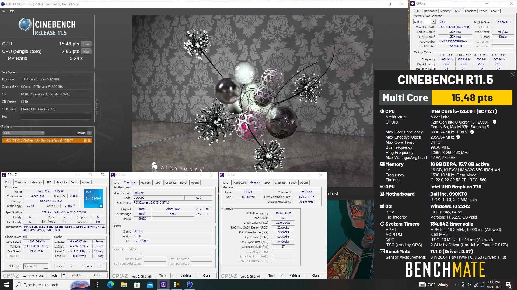Expand the Tools arrow in the CPU-Z CPU window

point(64,275)
